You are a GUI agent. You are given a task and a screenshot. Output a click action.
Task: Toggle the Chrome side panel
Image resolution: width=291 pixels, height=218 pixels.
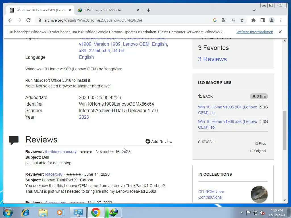262,20
